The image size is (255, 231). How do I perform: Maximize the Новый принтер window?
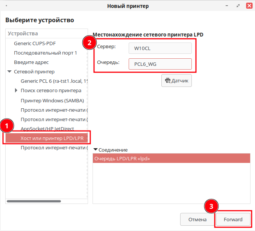[238, 6]
